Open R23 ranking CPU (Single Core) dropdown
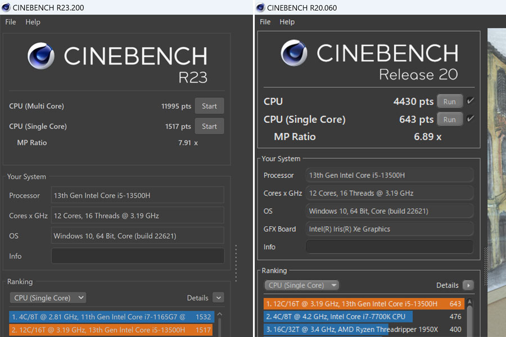 pos(48,298)
